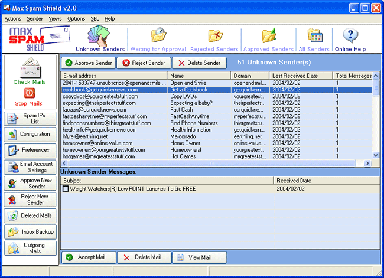Open Spam IPs List from the sidebar
This screenshot has height=278, width=384.
30,119
